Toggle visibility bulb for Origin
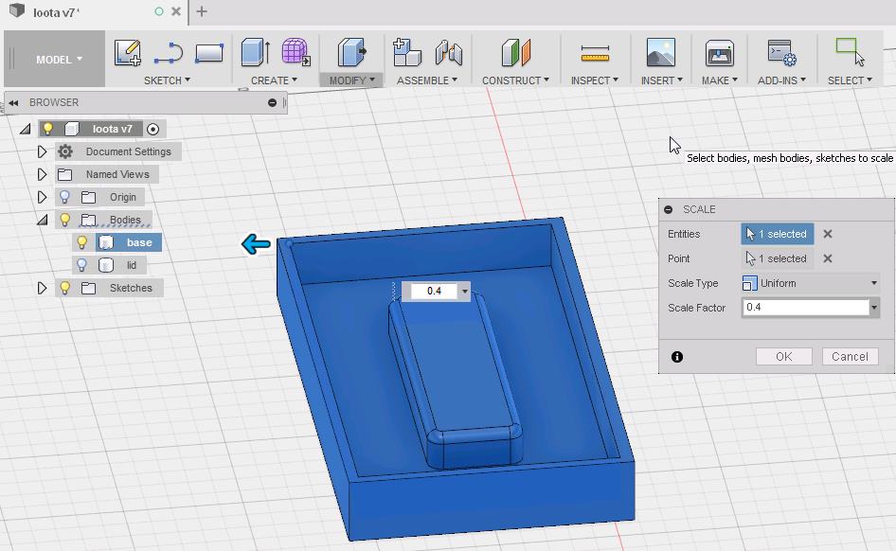 (x=64, y=197)
